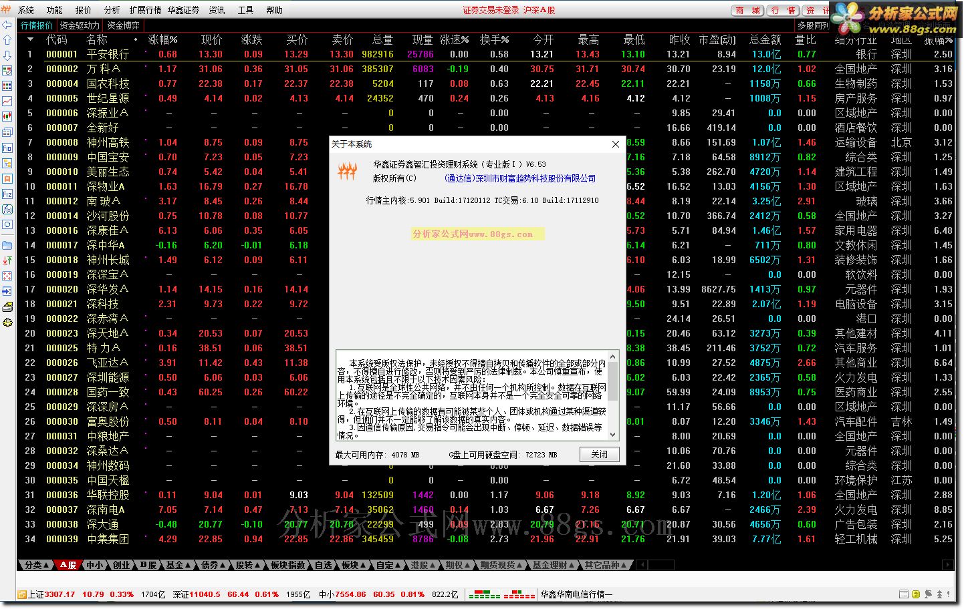Open the 功能 menu
Viewport: 964px width, 609px height.
(x=55, y=10)
